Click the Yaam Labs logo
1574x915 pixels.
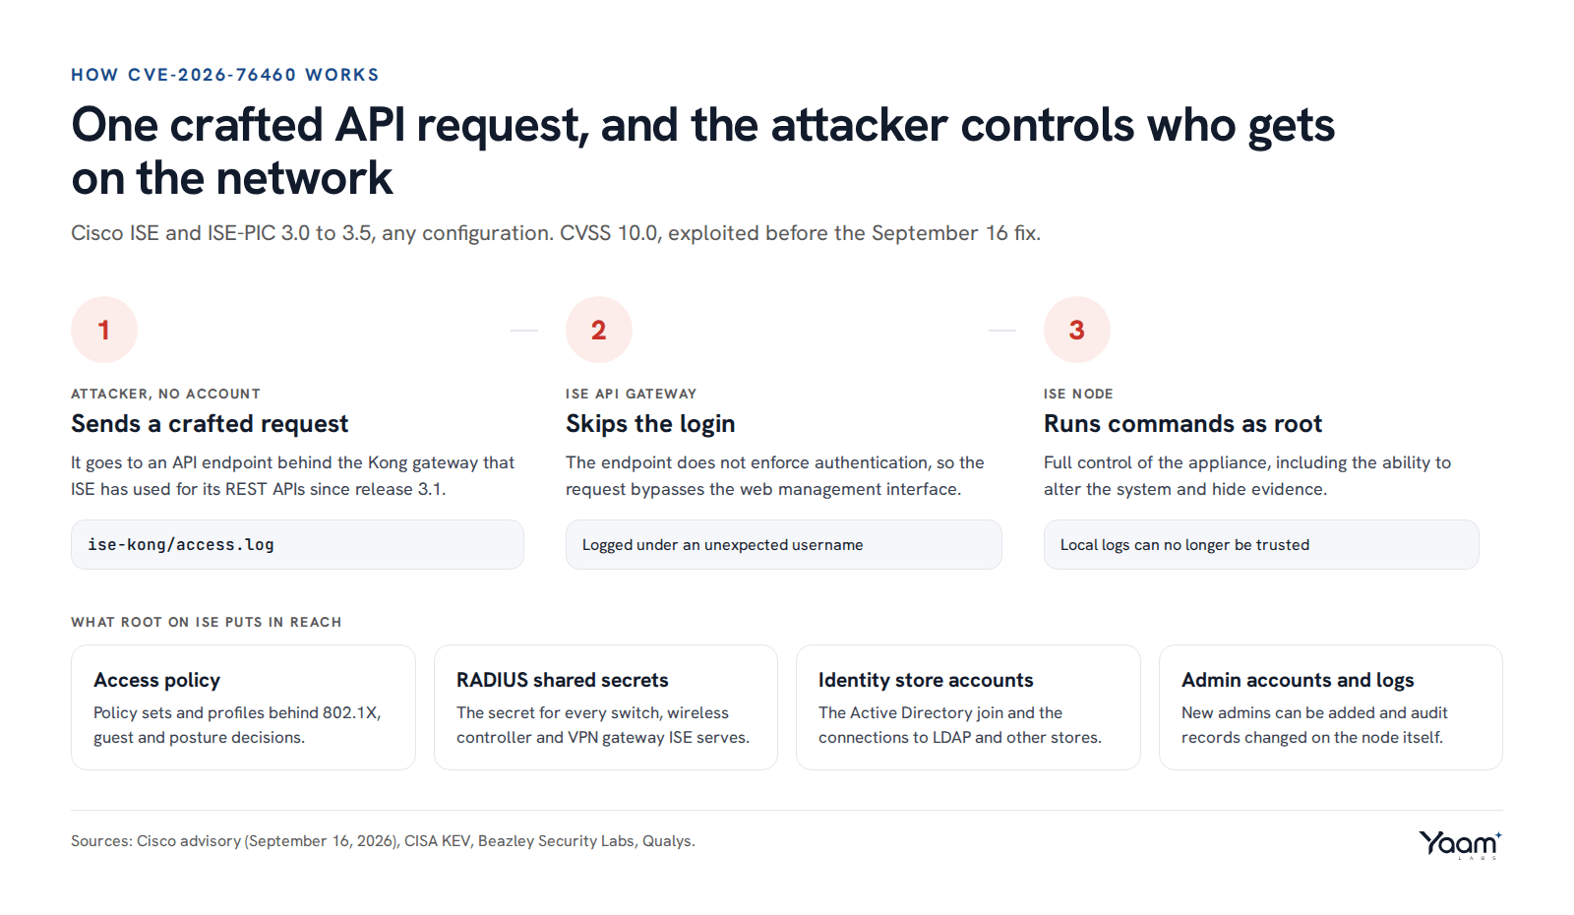click(x=1460, y=844)
